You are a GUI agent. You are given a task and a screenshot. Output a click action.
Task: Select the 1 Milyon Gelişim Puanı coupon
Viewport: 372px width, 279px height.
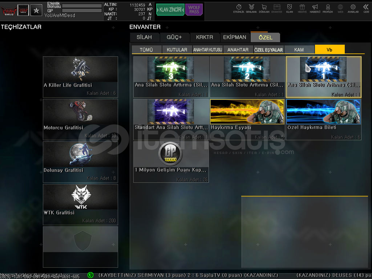click(171, 162)
